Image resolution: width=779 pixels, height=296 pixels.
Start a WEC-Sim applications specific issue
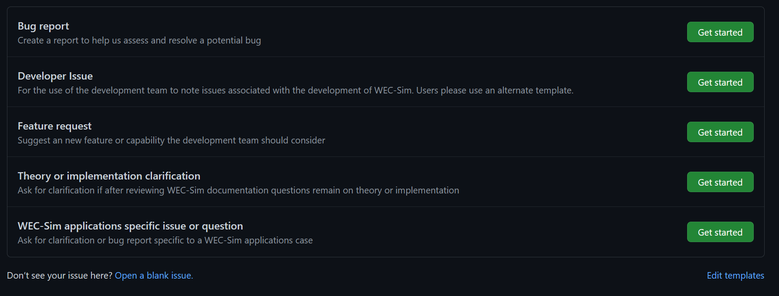719,232
